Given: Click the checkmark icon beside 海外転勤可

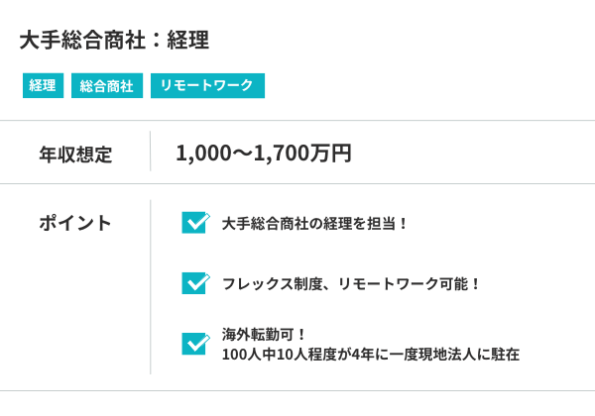Looking at the screenshot, I should tap(194, 344).
